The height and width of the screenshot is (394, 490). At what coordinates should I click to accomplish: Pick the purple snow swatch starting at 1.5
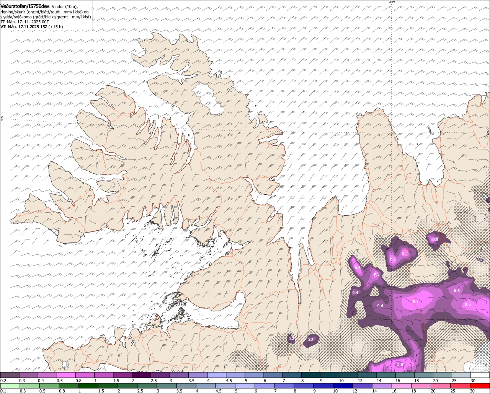coord(122,375)
